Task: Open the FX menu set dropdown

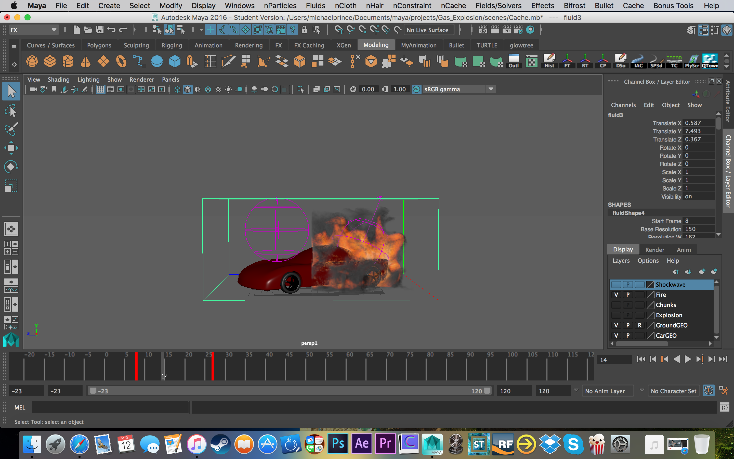Action: click(x=54, y=30)
